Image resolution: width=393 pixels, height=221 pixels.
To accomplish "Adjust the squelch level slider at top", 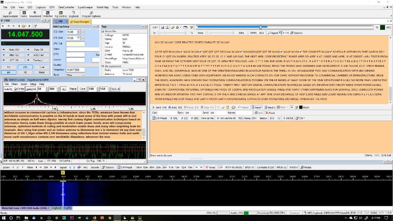I will [261, 27].
